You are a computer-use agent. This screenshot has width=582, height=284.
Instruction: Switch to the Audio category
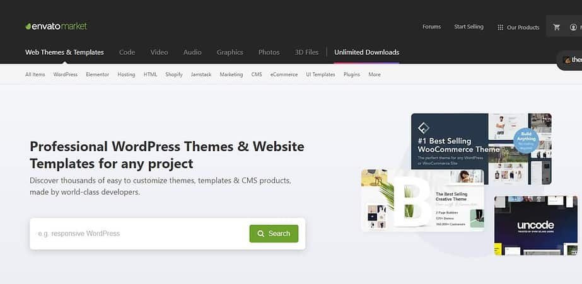pyautogui.click(x=192, y=52)
